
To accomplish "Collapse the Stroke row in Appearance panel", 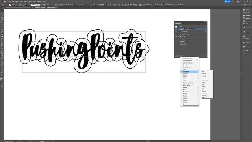I will (178, 29).
